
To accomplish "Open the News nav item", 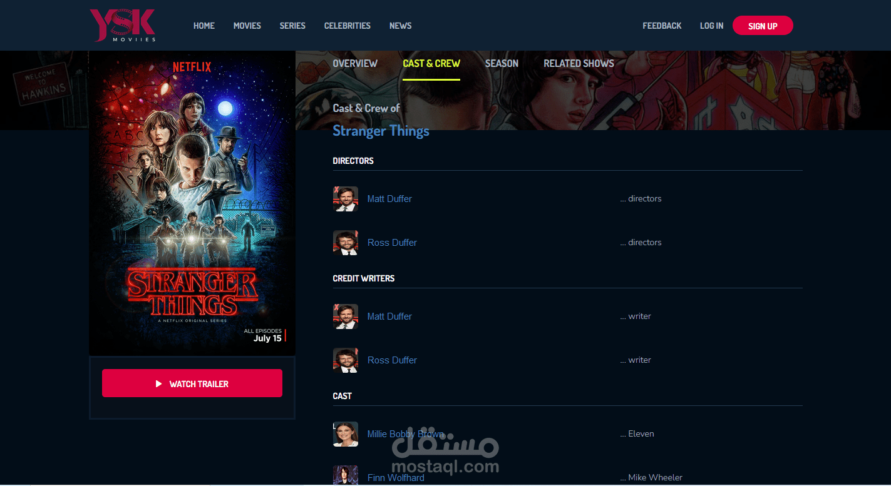I will 401,26.
